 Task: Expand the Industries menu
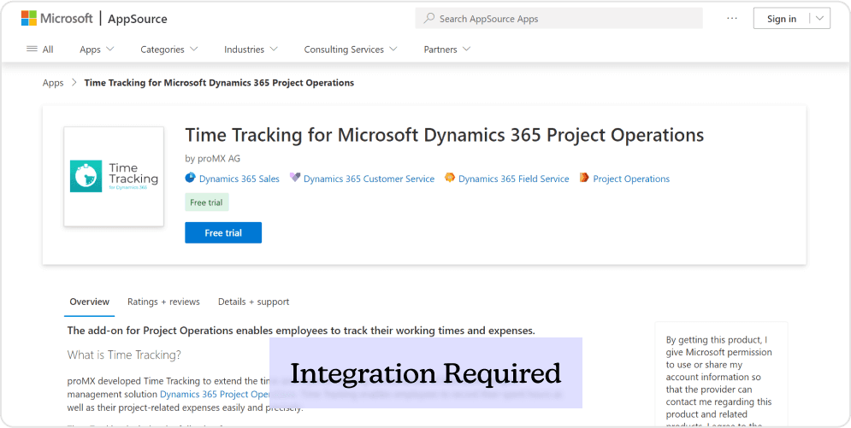(x=251, y=50)
